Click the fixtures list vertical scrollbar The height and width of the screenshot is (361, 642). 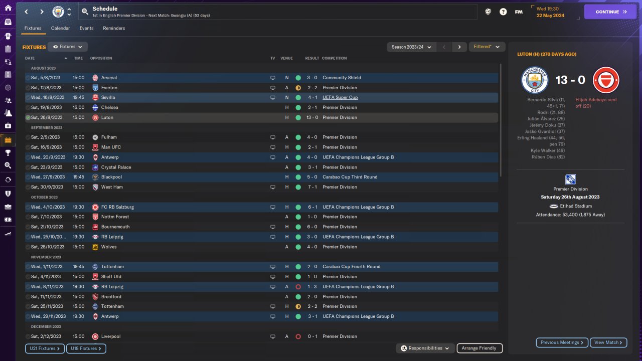pyautogui.click(x=500, y=120)
